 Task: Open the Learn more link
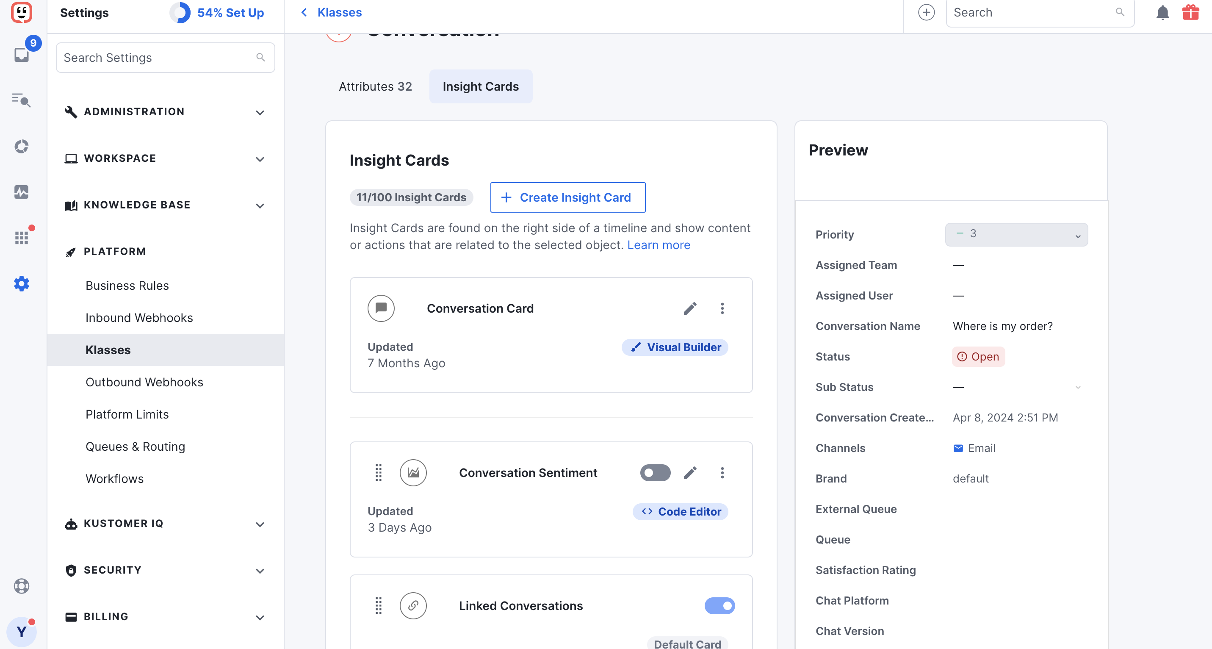[x=658, y=245]
